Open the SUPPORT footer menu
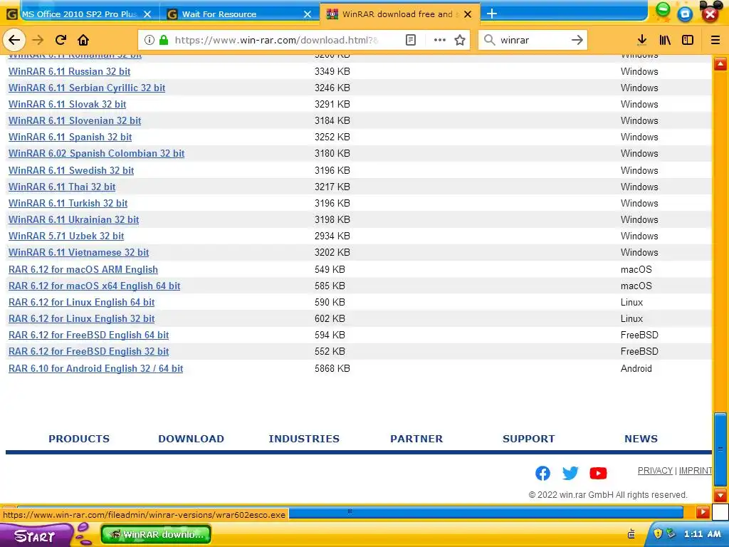Screen dimensions: 729x547 click(529, 439)
